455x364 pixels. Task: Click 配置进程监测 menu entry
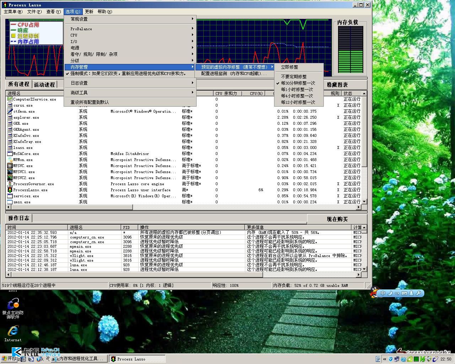pyautogui.click(x=235, y=74)
